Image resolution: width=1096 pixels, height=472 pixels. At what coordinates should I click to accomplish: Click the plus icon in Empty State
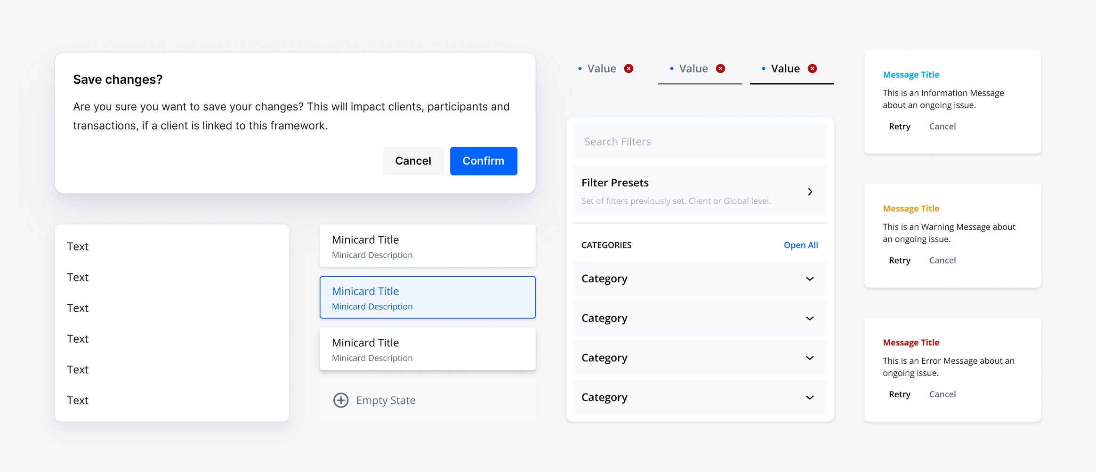[341, 400]
